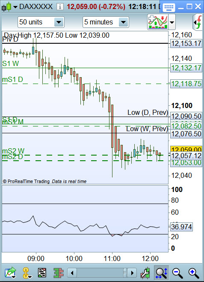Open the instrument menu arrow beside DAXXXXX

[15, 7]
